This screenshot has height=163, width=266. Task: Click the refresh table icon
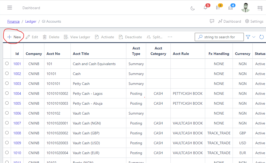pos(262,37)
